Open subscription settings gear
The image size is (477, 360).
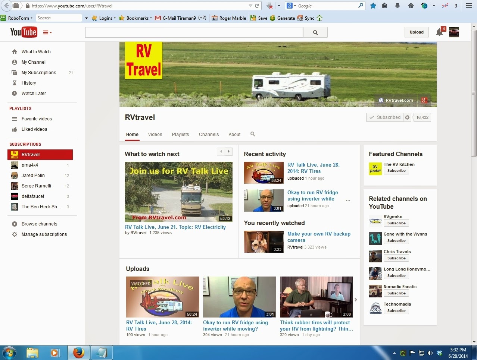pyautogui.click(x=407, y=117)
